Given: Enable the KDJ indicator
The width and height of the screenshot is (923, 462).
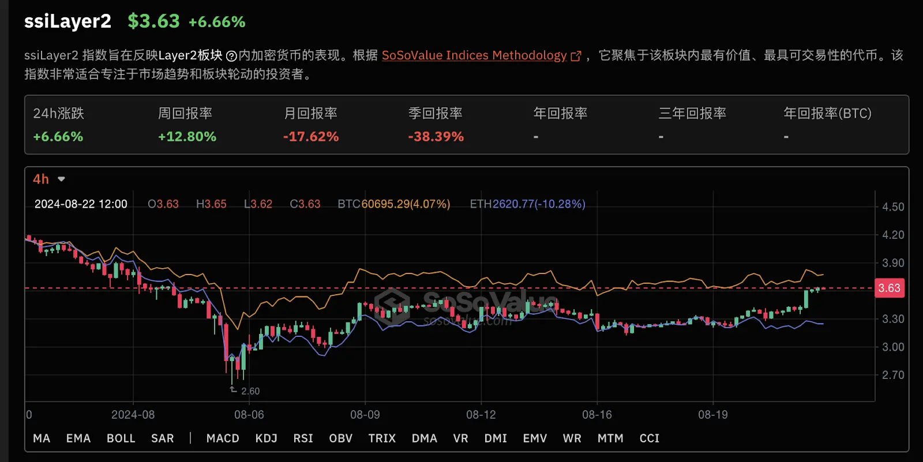Looking at the screenshot, I should [x=267, y=438].
